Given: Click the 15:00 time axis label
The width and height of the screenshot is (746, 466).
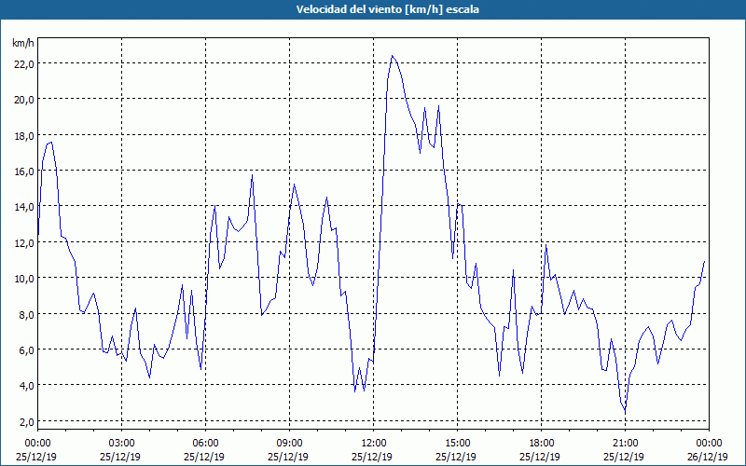Looking at the screenshot, I should 457,444.
